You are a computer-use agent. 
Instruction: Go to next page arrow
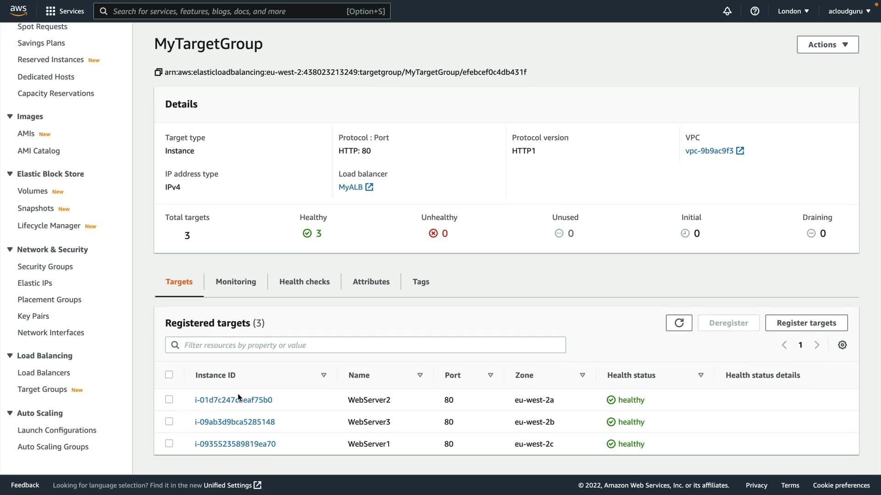click(x=817, y=345)
